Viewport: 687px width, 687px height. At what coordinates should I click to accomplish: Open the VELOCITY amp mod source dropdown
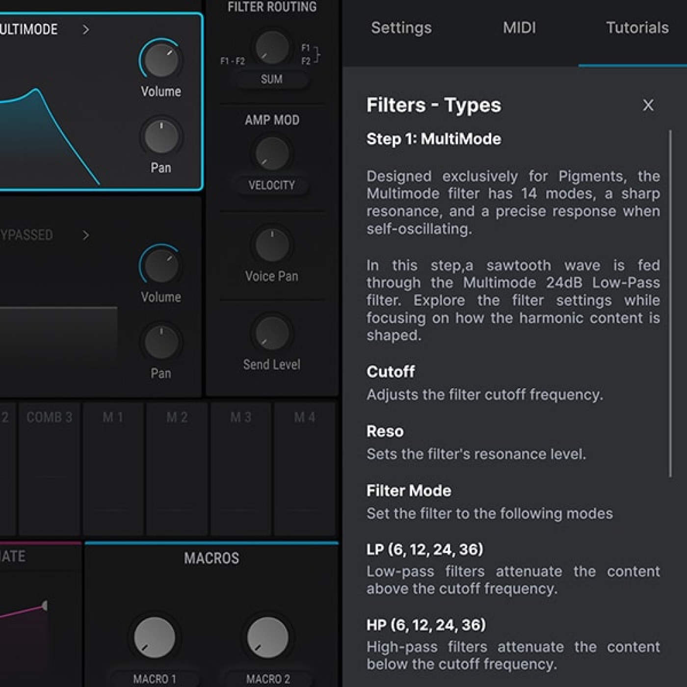(272, 185)
